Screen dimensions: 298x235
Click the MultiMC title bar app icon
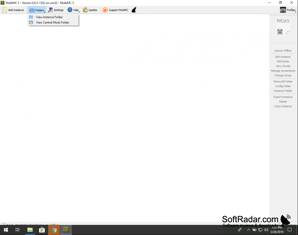2,3
